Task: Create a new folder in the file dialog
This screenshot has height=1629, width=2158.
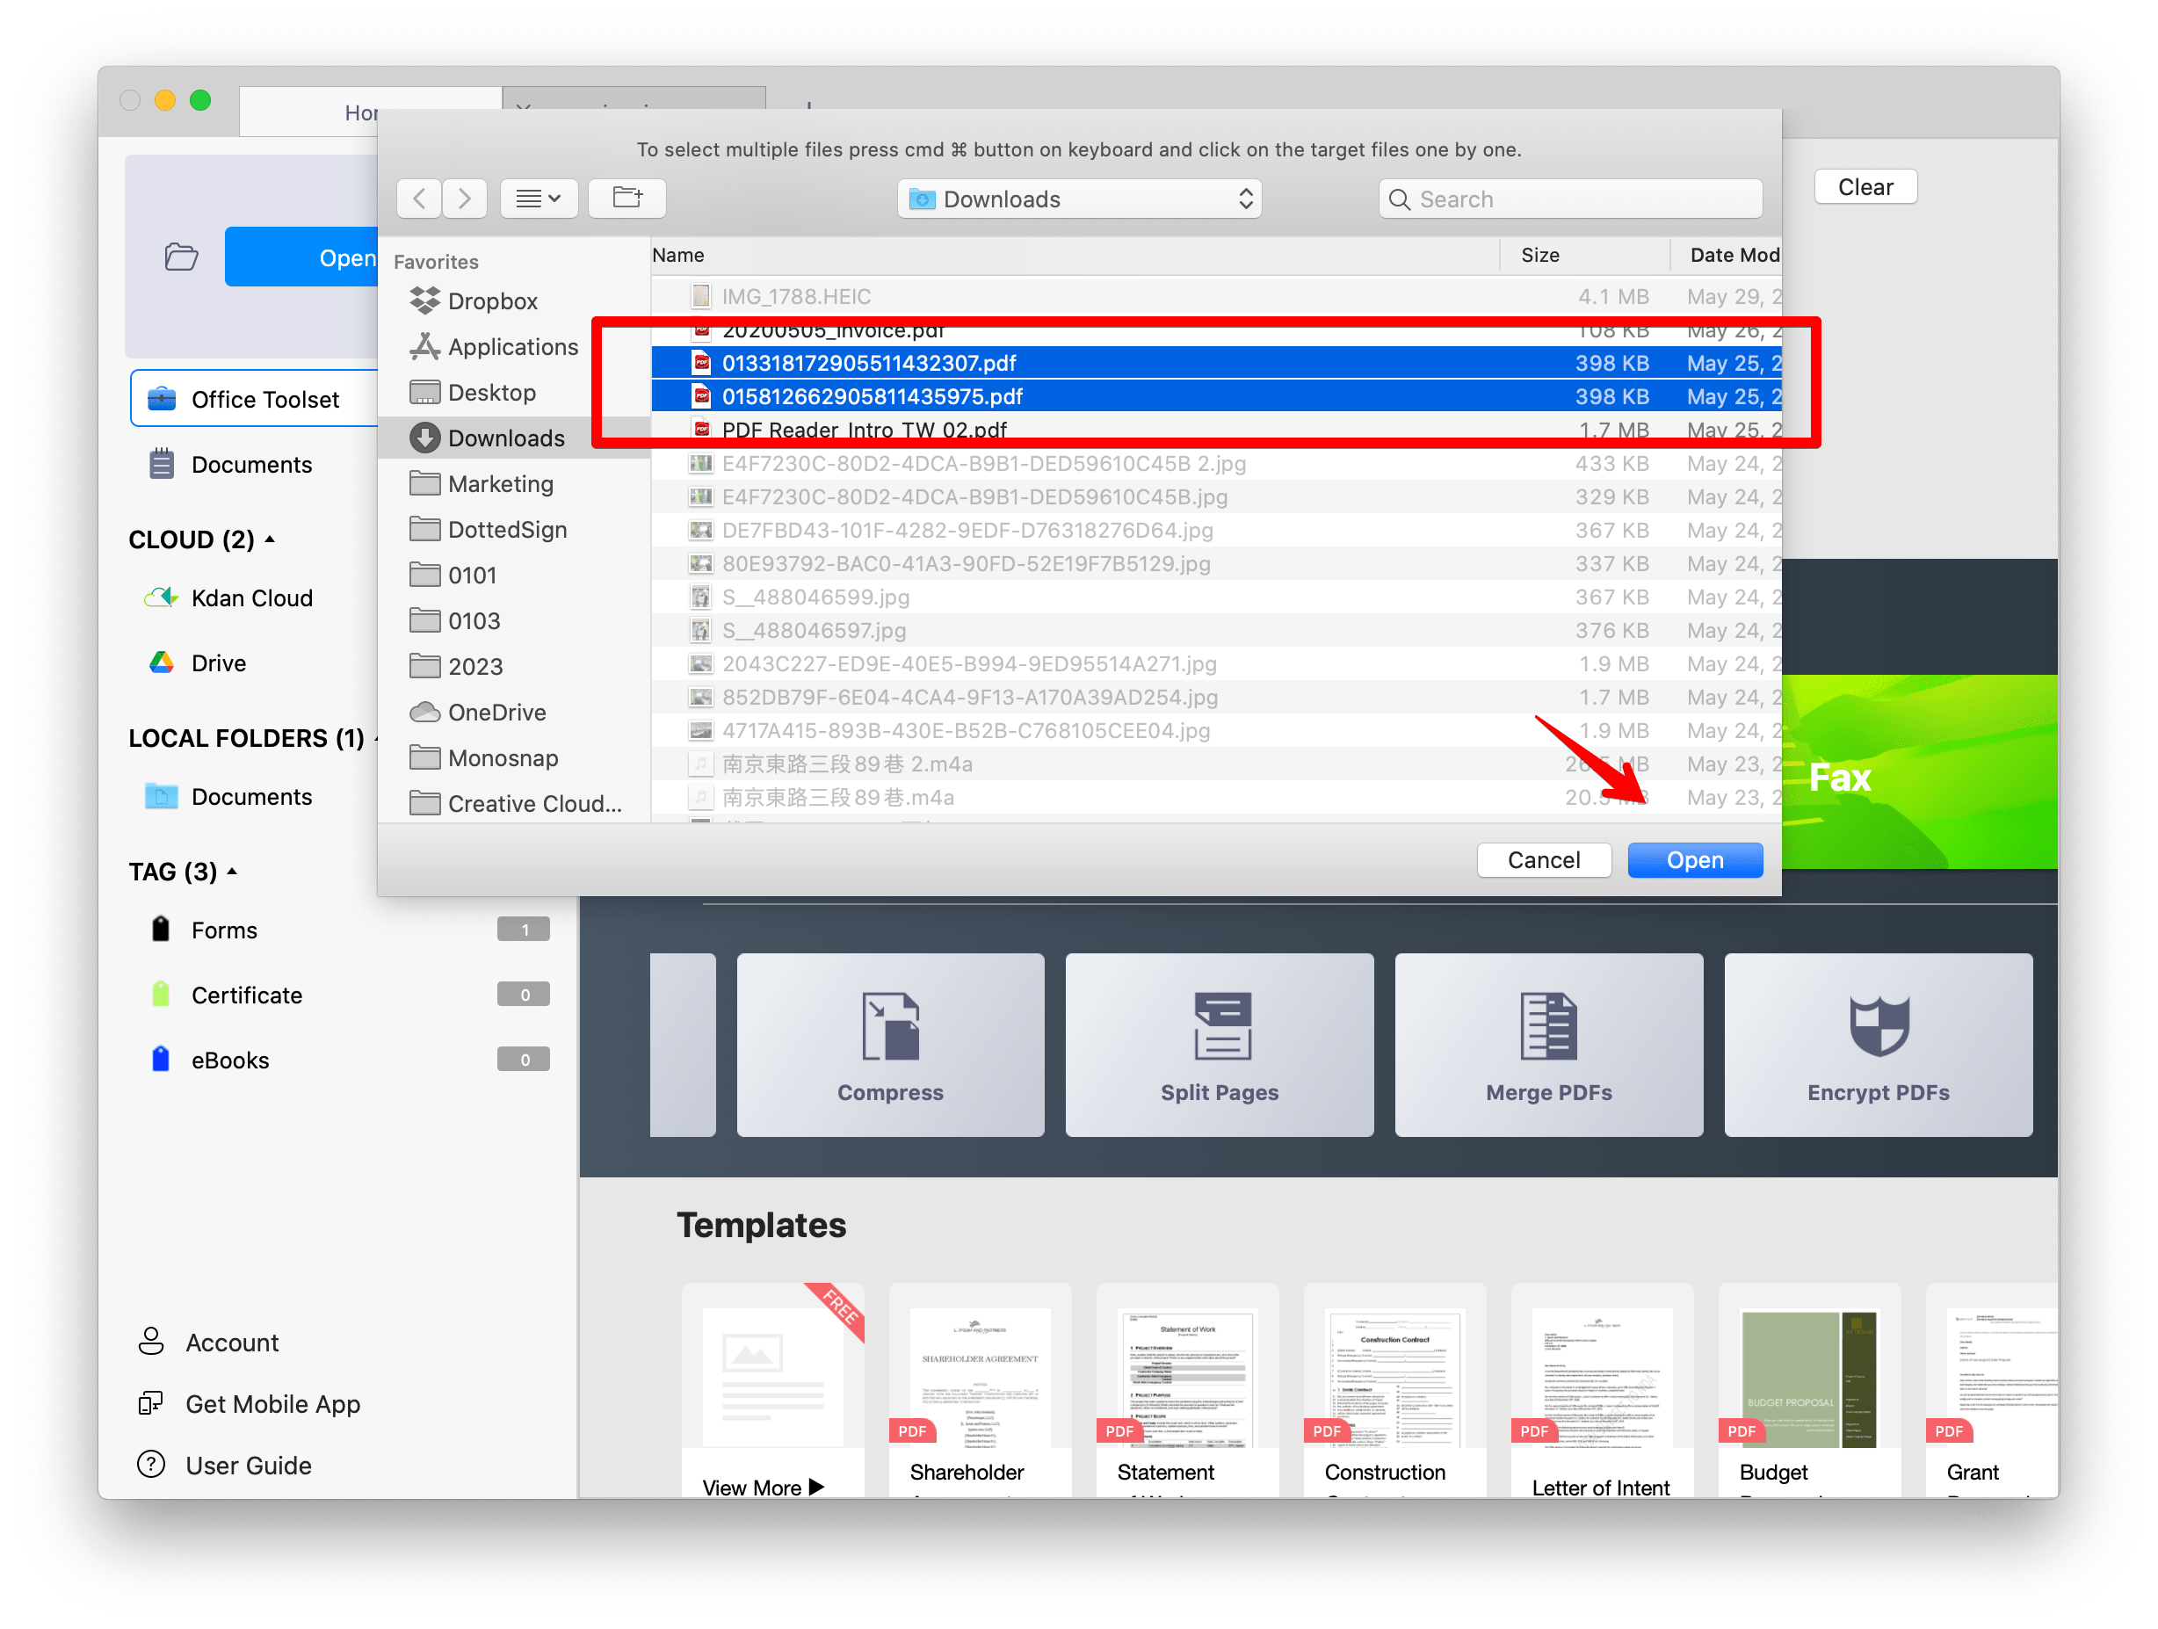Action: tap(627, 198)
